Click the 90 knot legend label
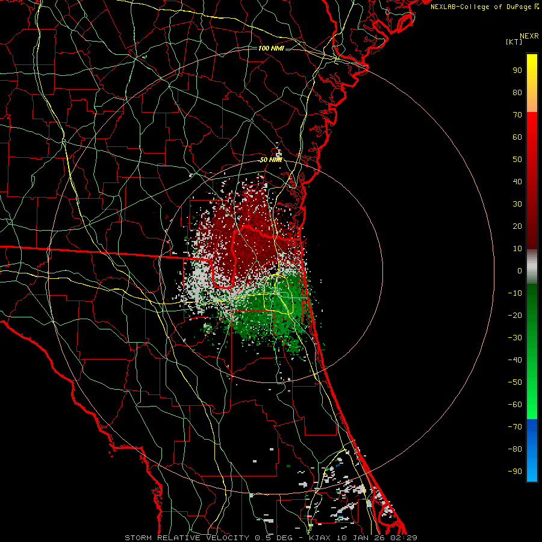This screenshot has width=542, height=542. pyautogui.click(x=517, y=70)
